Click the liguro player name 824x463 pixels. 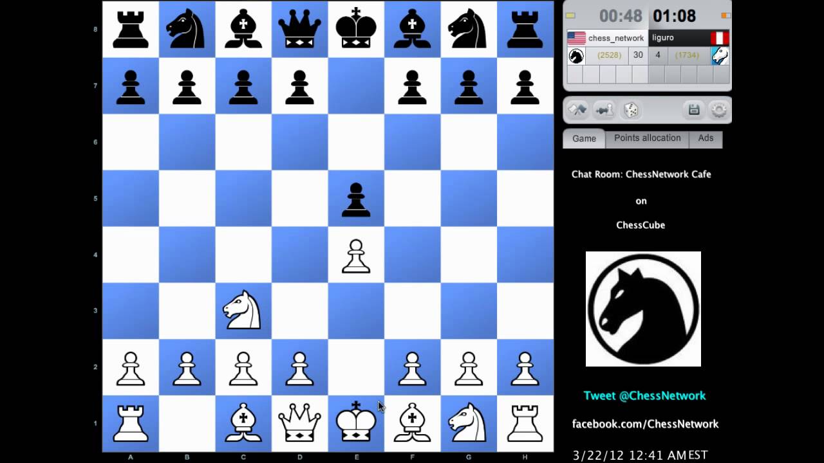tap(663, 38)
